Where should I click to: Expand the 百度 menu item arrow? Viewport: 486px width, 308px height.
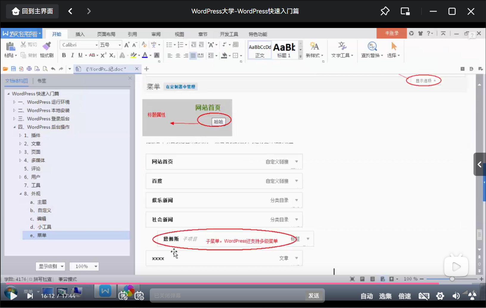point(297,181)
